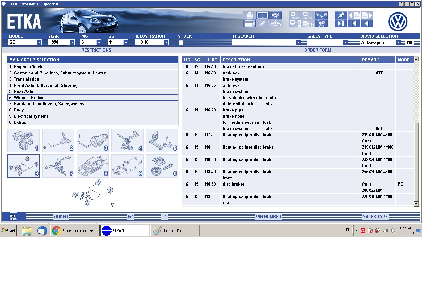Click the pushpin icon
This screenshot has height=297, width=422.
coord(341,15)
